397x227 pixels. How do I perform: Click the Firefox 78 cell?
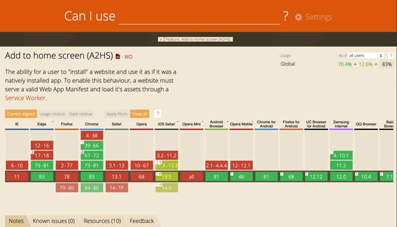coord(67,176)
